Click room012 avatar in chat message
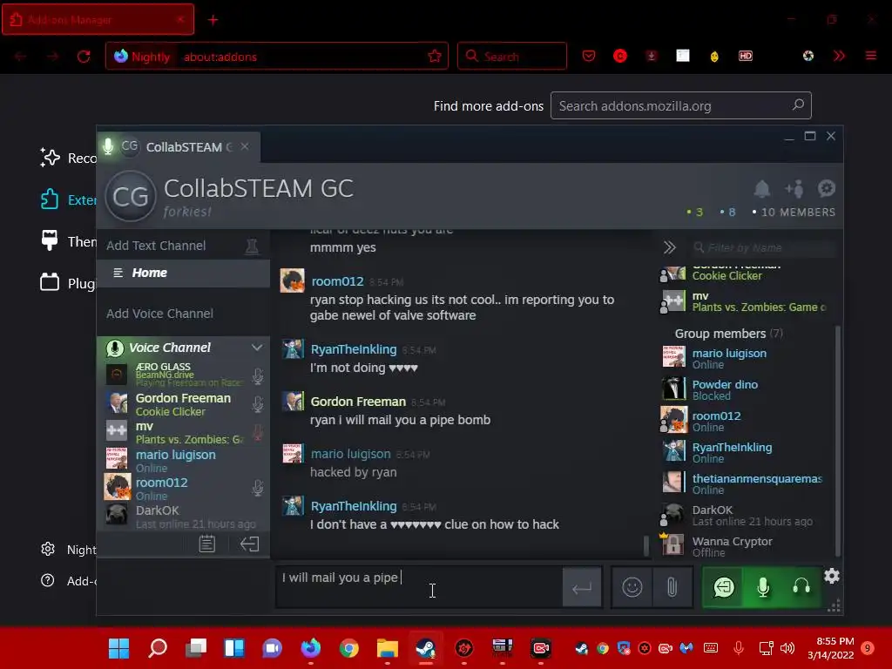 pos(293,281)
